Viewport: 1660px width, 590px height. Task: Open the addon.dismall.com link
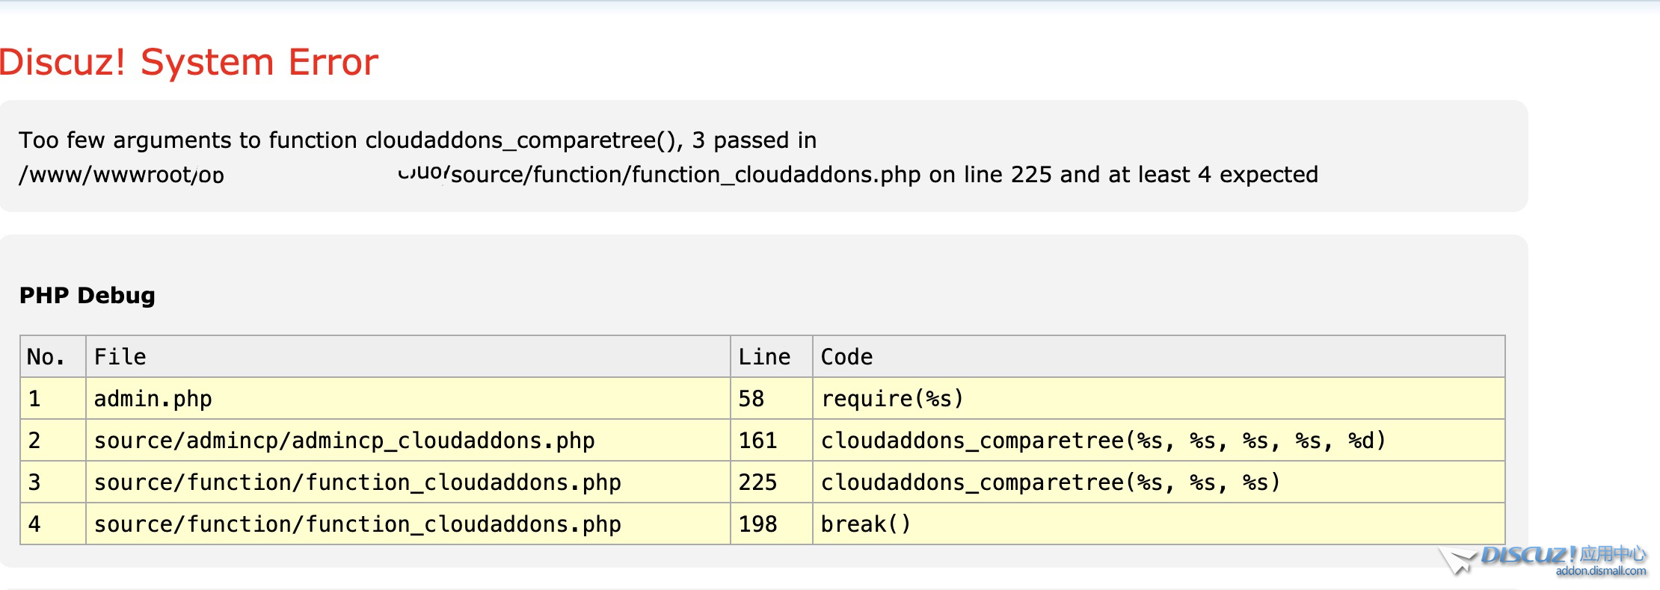pos(1600,571)
